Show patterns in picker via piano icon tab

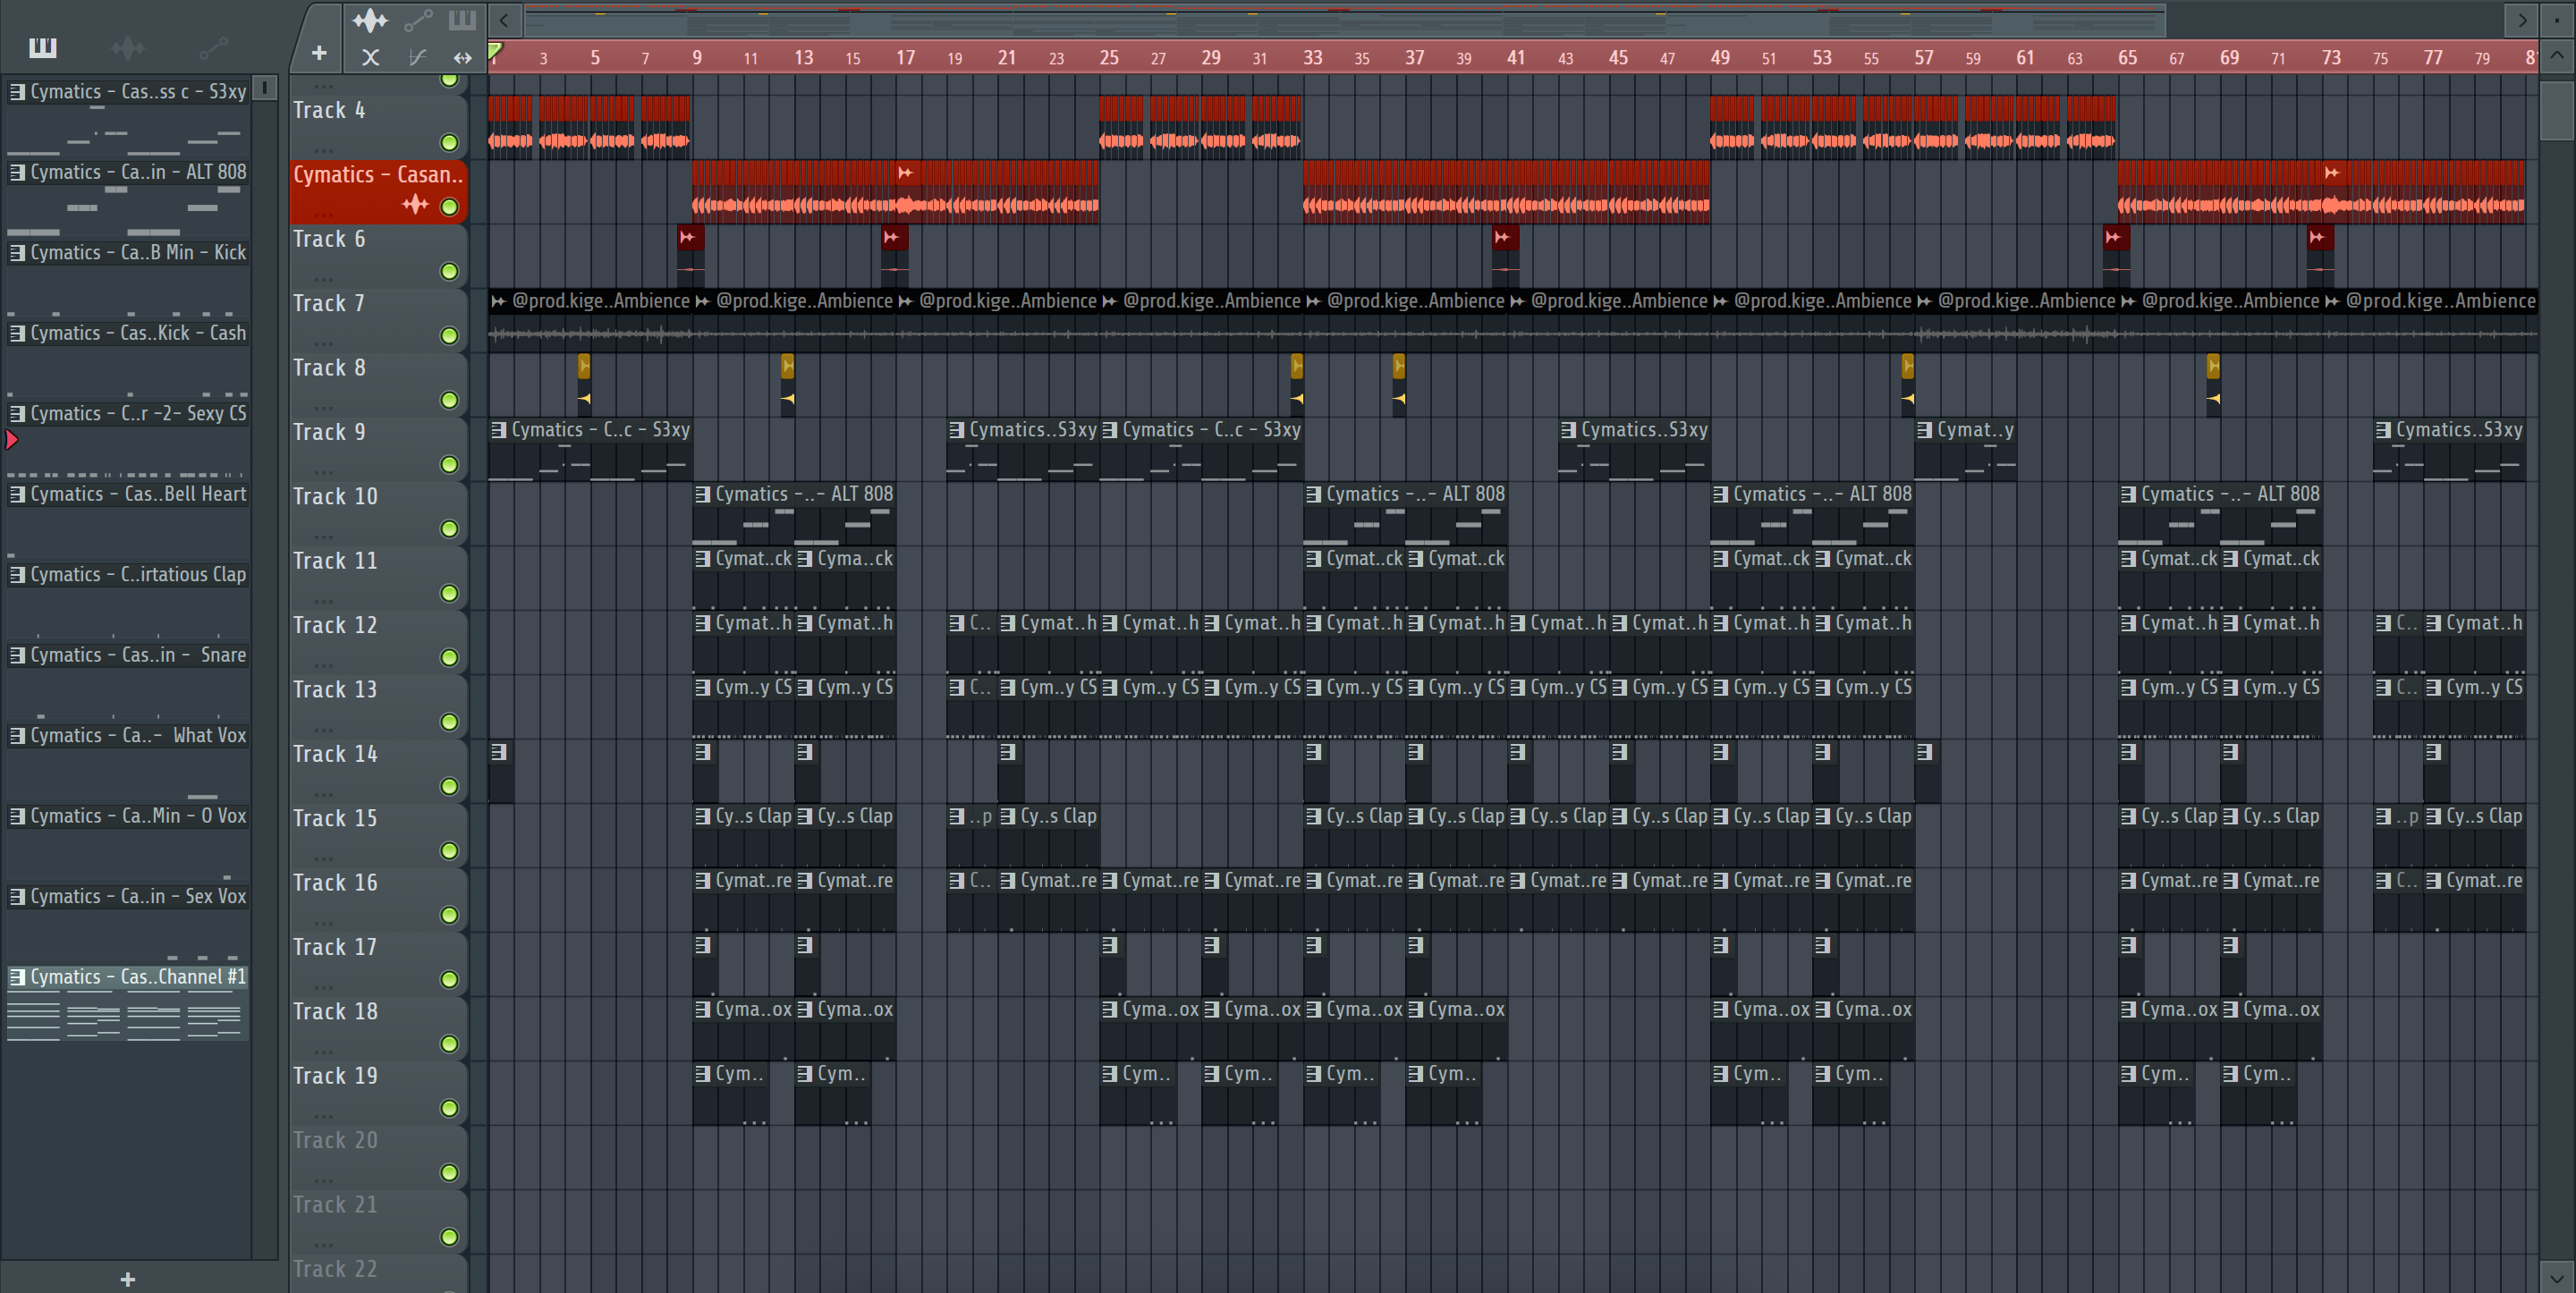[x=42, y=47]
